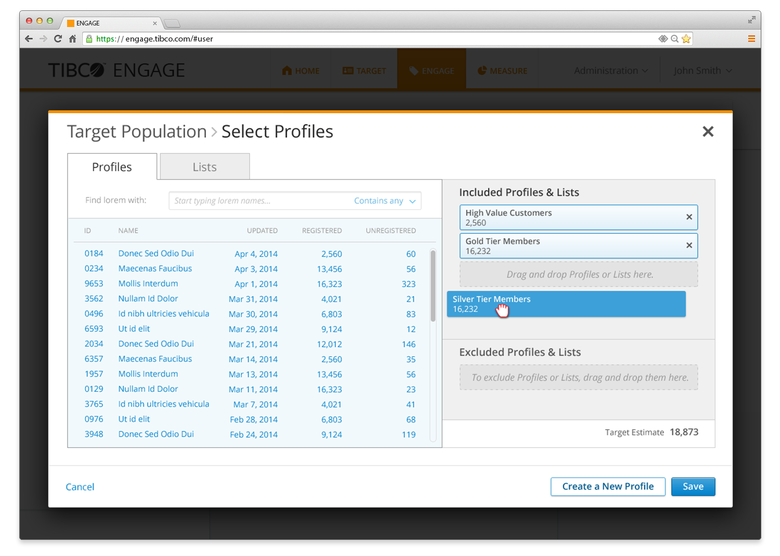
Task: Close the Select Profiles dialog
Action: pyautogui.click(x=708, y=131)
